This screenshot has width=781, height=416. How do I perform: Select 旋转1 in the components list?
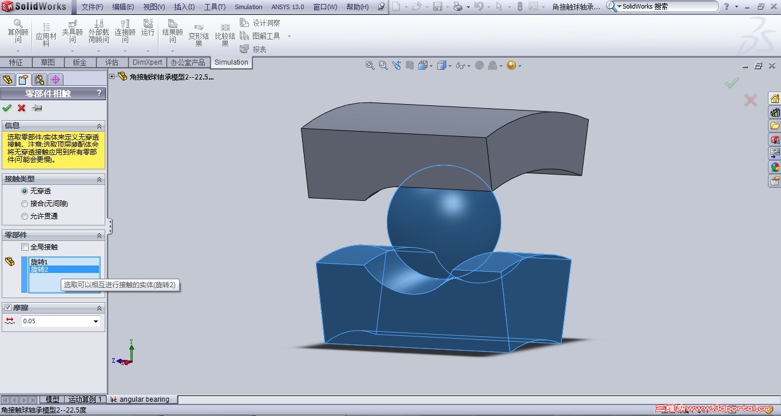[65, 262]
